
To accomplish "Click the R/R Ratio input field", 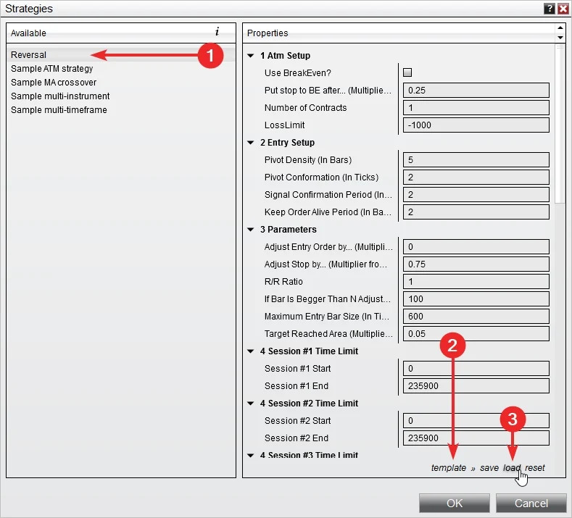I will tap(476, 282).
